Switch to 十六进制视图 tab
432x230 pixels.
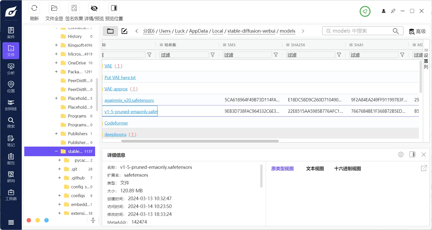pyautogui.click(x=348, y=169)
